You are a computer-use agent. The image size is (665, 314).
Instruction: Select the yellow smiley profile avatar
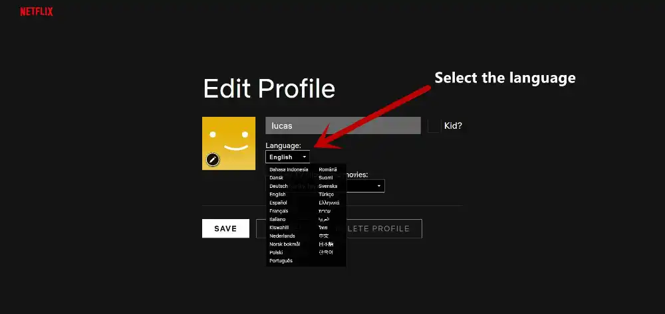(x=229, y=143)
